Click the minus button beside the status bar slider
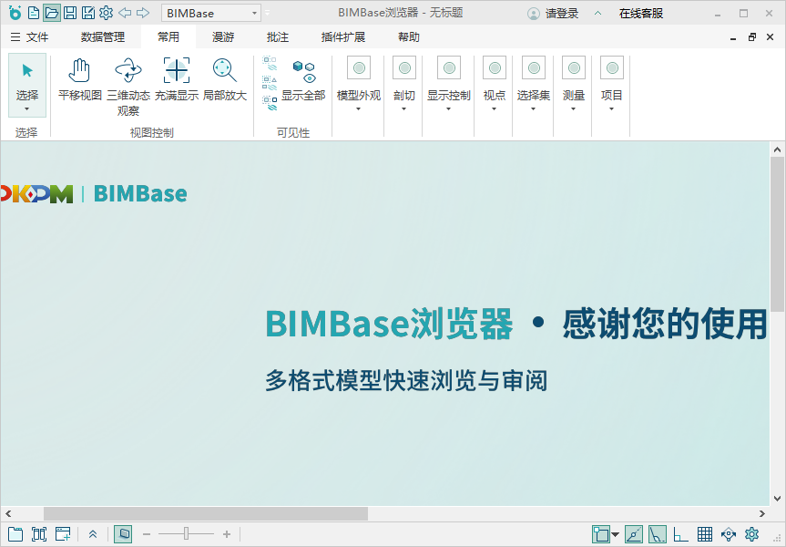786x547 pixels. click(147, 534)
